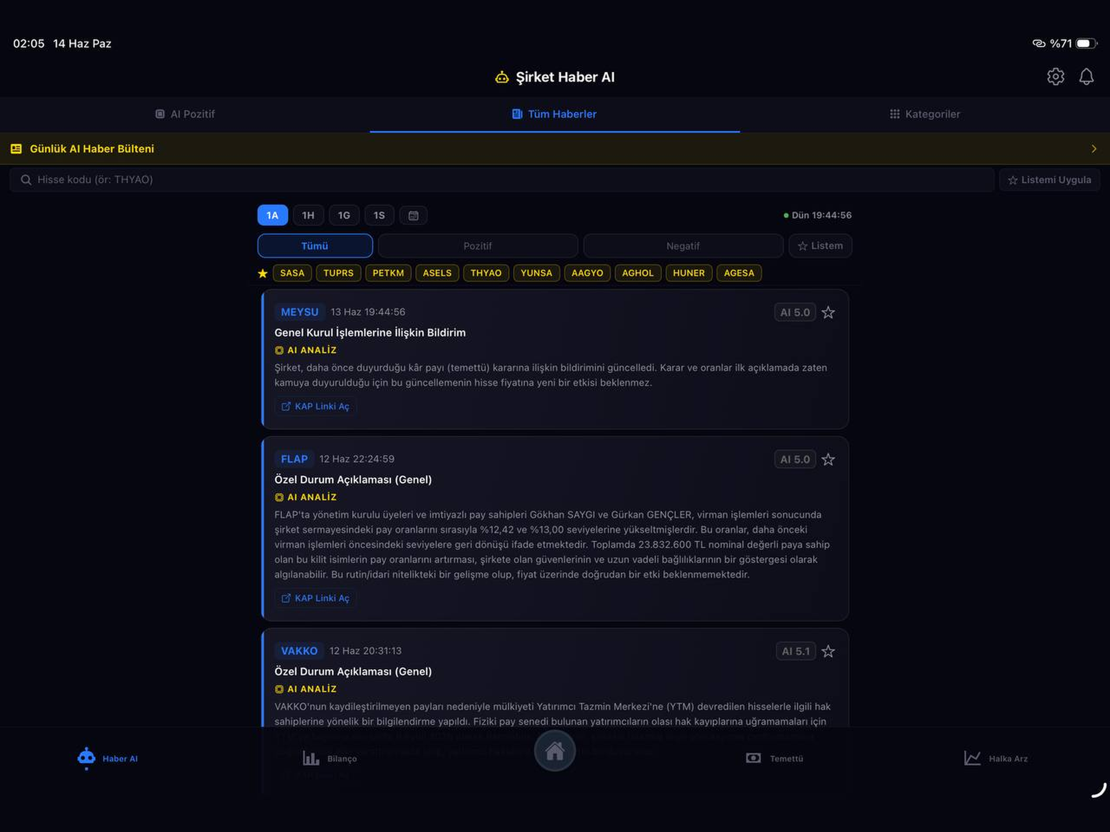1110x832 pixels.
Task: Click the link icon next to battery percent
Action: 1038,43
